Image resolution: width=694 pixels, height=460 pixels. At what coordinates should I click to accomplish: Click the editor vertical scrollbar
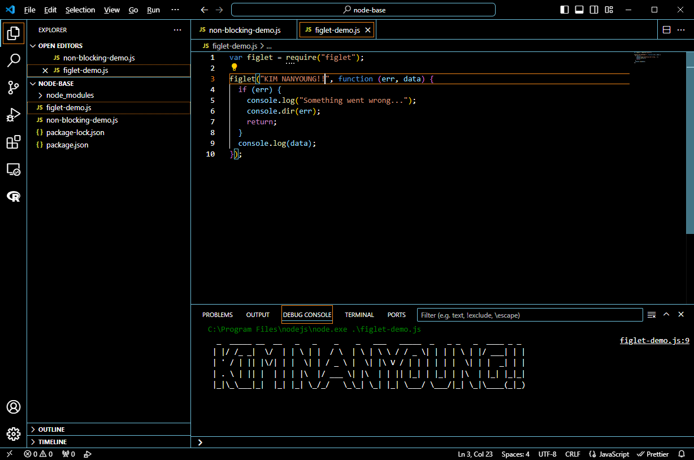(x=690, y=142)
